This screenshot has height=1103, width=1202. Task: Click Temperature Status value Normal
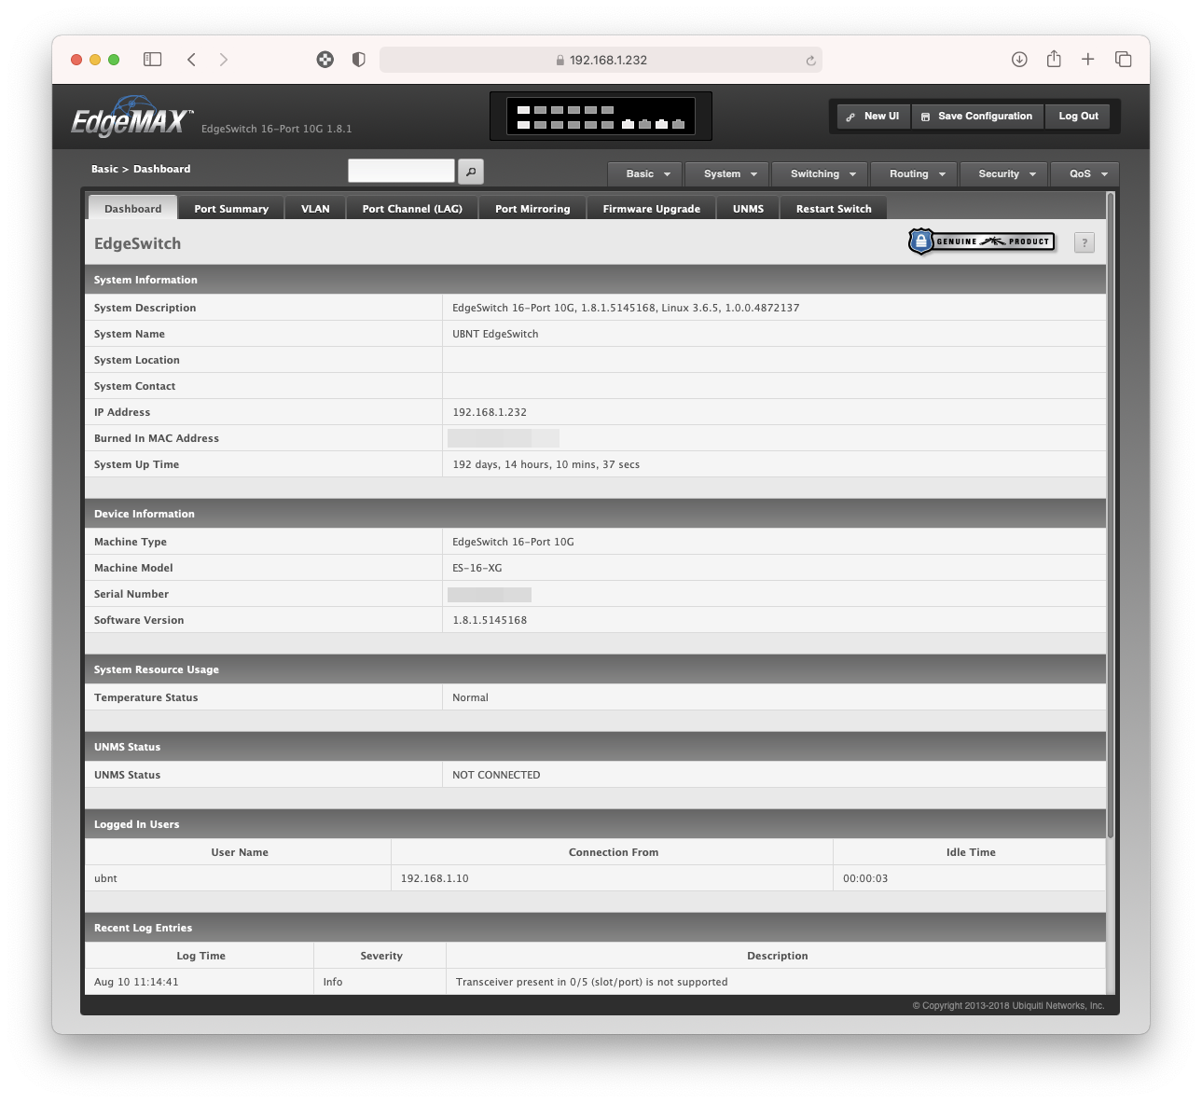point(470,697)
